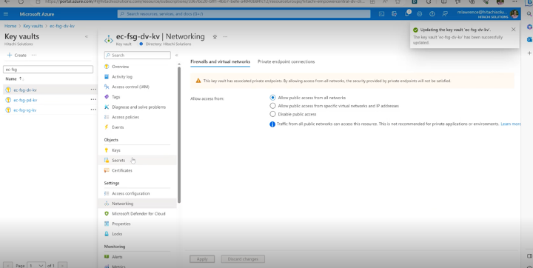Image resolution: width=533 pixels, height=268 pixels.
Task: Open portal settings gear icon
Action: (x=420, y=14)
